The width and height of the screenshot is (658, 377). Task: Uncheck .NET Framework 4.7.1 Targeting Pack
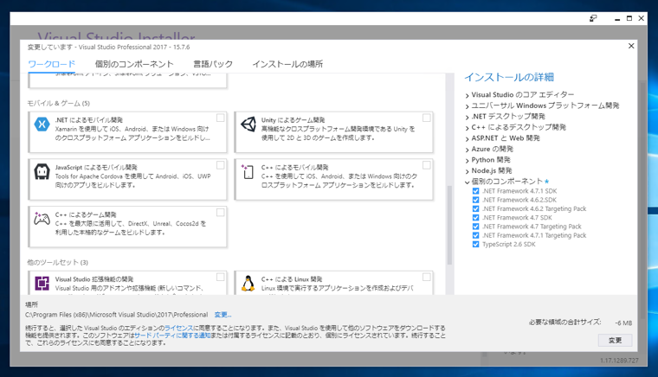click(x=475, y=235)
